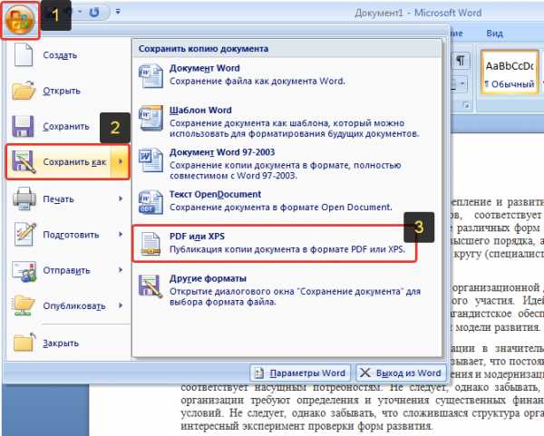This screenshot has width=544, height=436.
Task: Select the Обычный style thumbnail
Action: (x=510, y=73)
